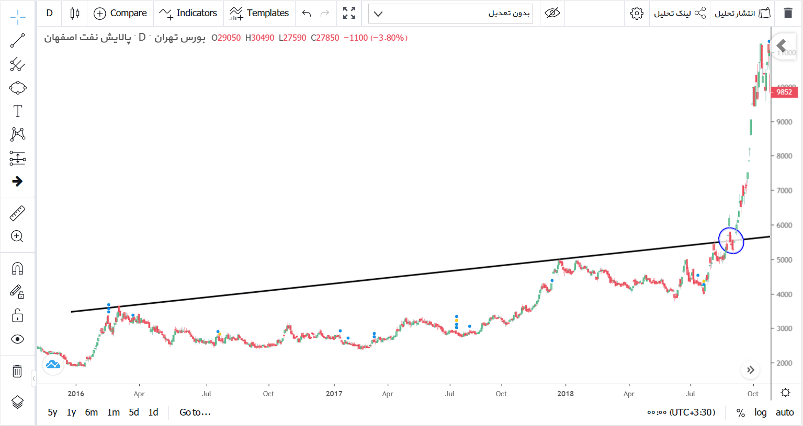Click the انتشار تحلیل publish button
This screenshot has height=426, width=803.
point(743,13)
